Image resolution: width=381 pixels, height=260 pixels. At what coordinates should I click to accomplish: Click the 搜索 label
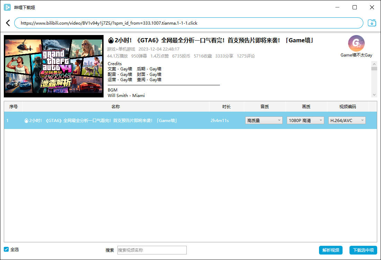click(110, 250)
